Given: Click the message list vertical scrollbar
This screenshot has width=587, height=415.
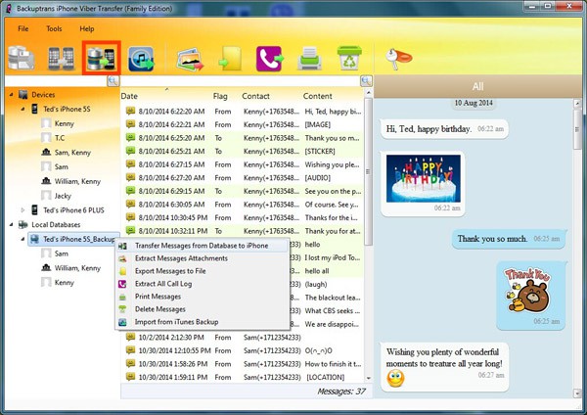Looking at the screenshot, I should pos(368,171).
